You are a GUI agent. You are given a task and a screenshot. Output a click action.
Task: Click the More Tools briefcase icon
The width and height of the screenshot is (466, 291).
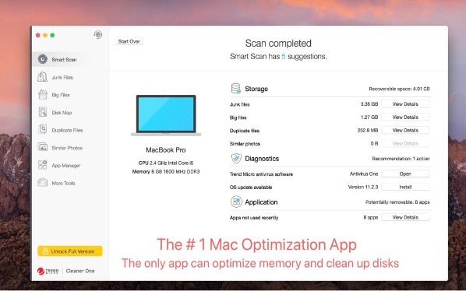43,182
